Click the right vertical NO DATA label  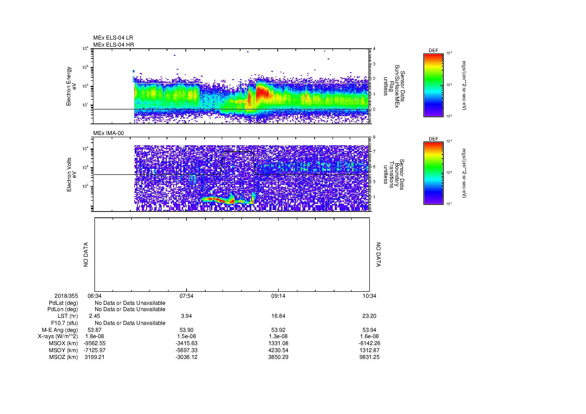pos(378,254)
